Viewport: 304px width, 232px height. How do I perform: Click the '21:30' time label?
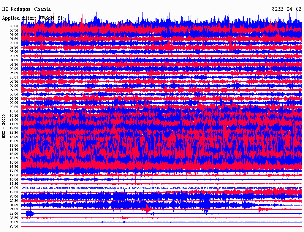pos(14,209)
